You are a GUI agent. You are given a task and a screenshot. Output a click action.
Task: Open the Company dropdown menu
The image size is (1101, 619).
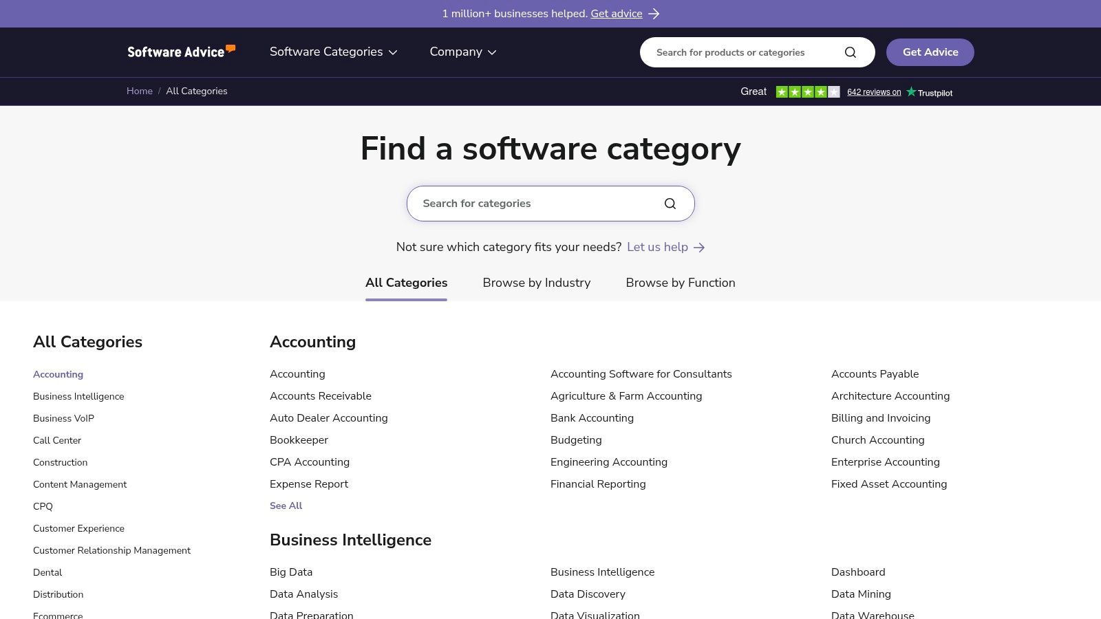(462, 52)
